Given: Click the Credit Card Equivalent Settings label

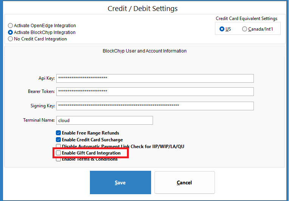Looking at the screenshot, I should pos(246,19).
